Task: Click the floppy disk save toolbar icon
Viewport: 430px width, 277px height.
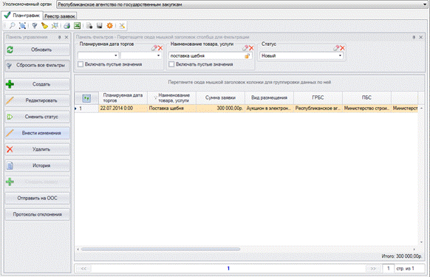Action: click(99, 26)
